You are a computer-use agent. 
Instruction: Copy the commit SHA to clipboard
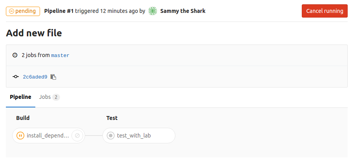[x=53, y=77]
